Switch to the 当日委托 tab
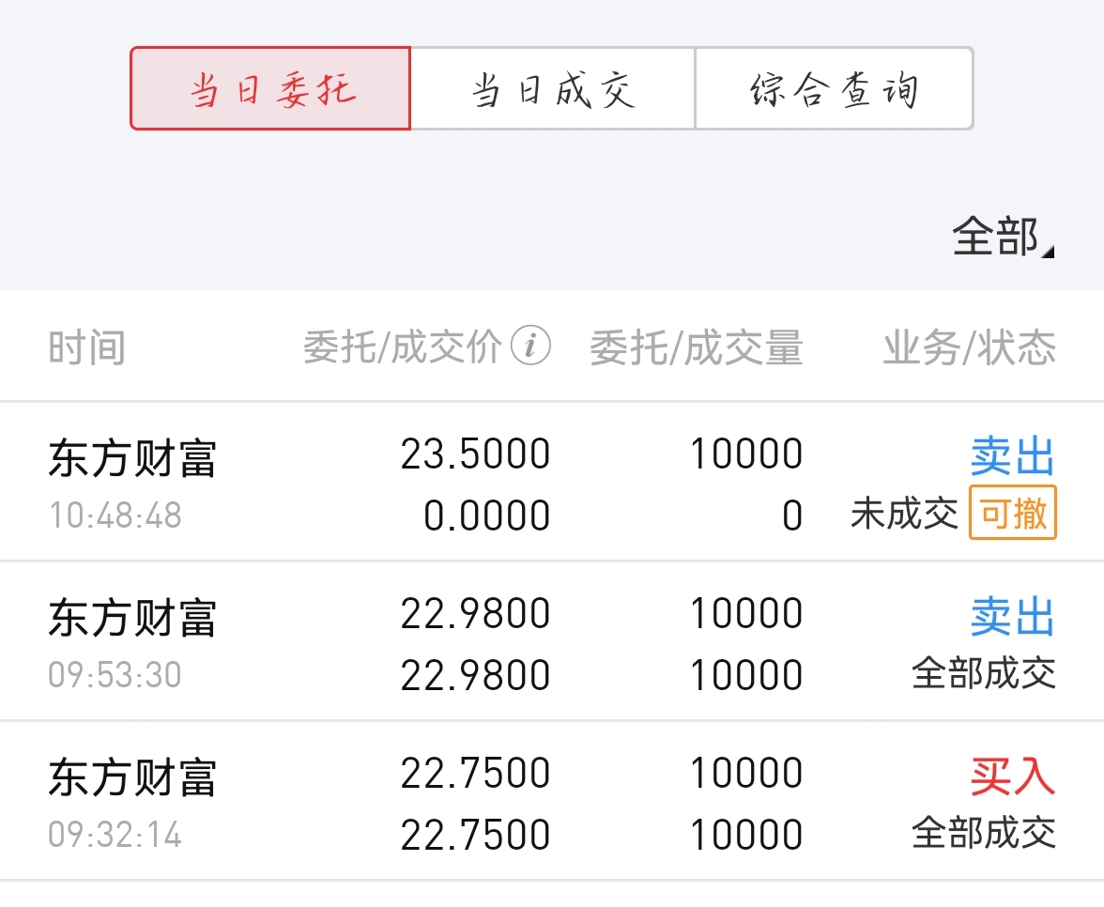 270,88
